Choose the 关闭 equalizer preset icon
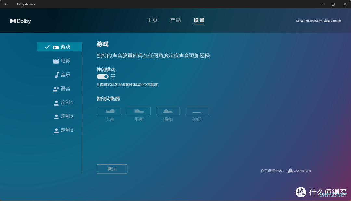This screenshot has width=351, height=201. 197,111
